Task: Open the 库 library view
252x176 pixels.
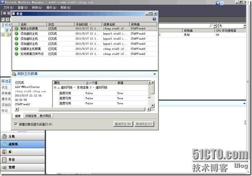Action: pos(23,152)
